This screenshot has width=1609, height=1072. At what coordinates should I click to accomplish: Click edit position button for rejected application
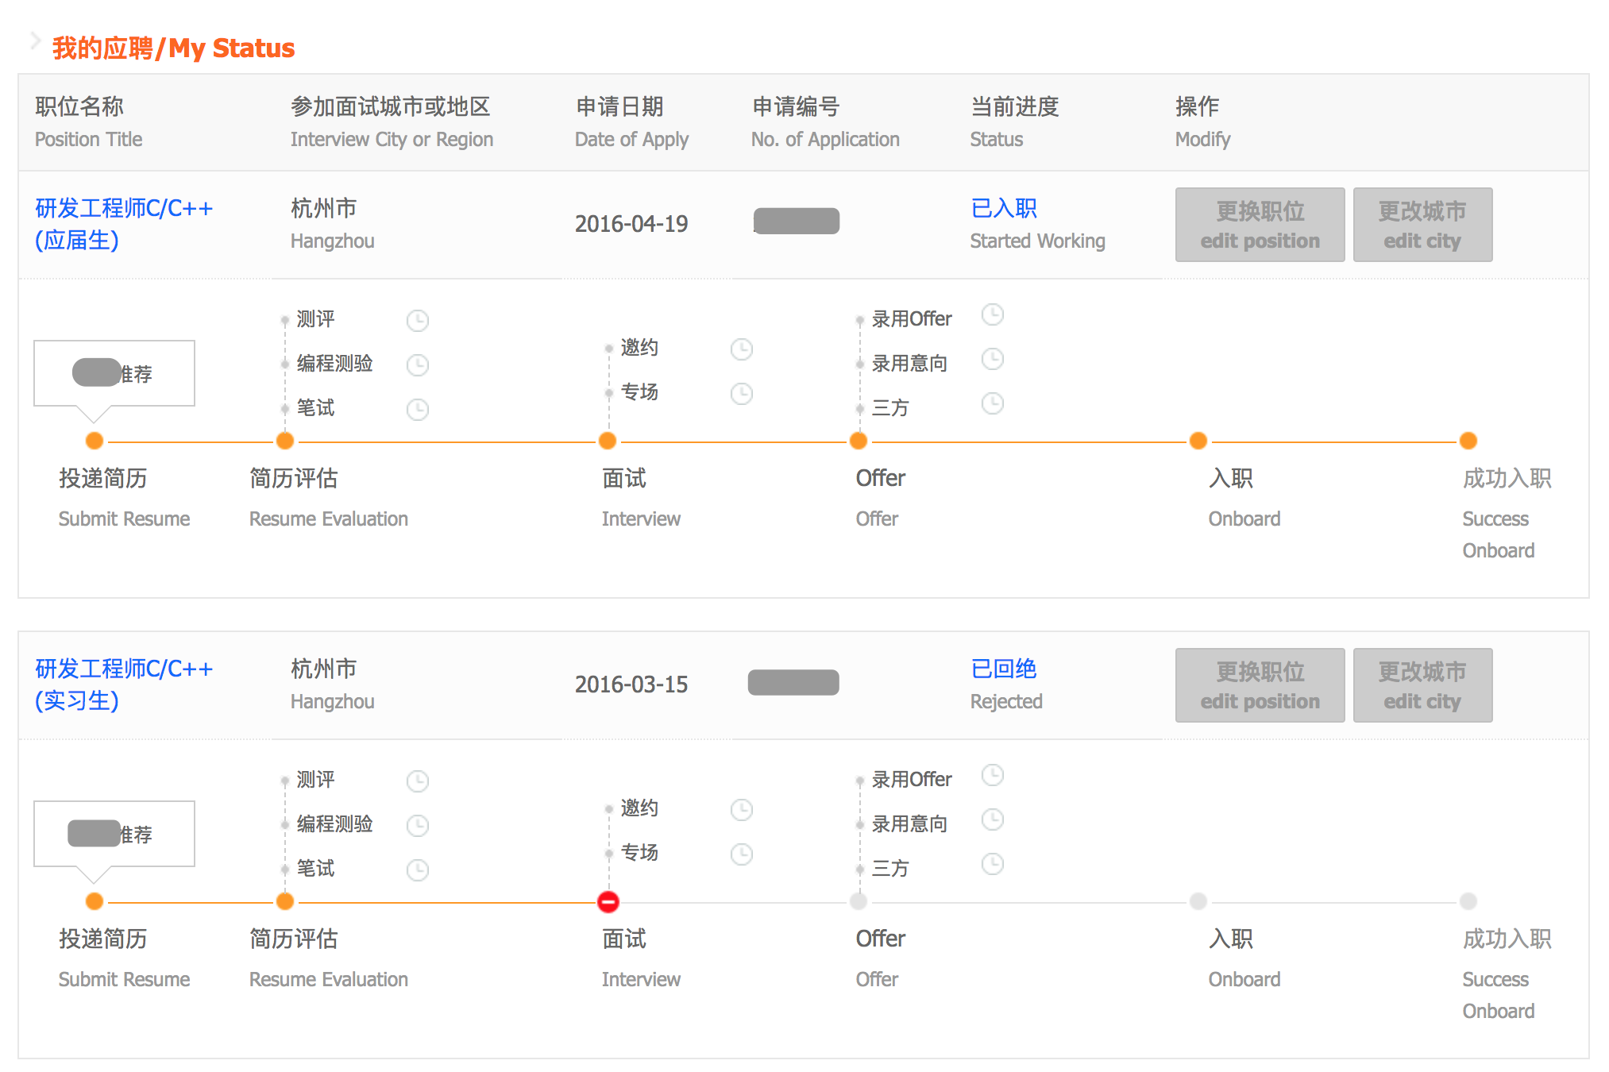pos(1260,685)
